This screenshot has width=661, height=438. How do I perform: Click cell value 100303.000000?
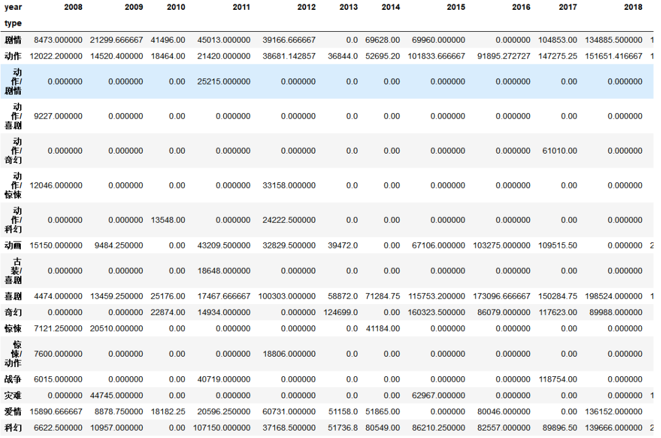tap(286, 297)
